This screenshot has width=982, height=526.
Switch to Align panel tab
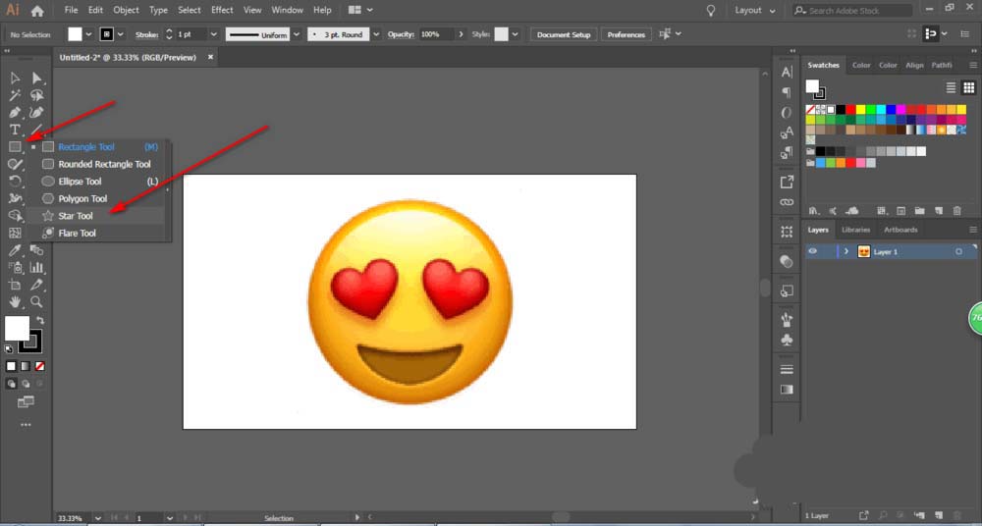914,65
